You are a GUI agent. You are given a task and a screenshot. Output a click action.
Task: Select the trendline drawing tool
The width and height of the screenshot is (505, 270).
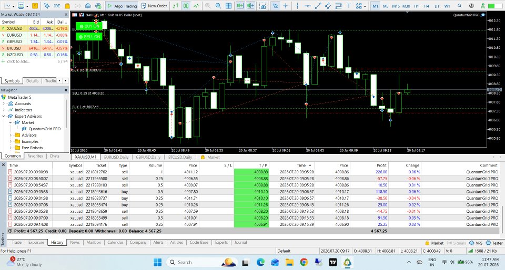pyautogui.click(x=318, y=6)
